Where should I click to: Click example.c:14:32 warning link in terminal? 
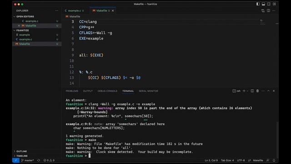pyautogui.click(x=81, y=108)
